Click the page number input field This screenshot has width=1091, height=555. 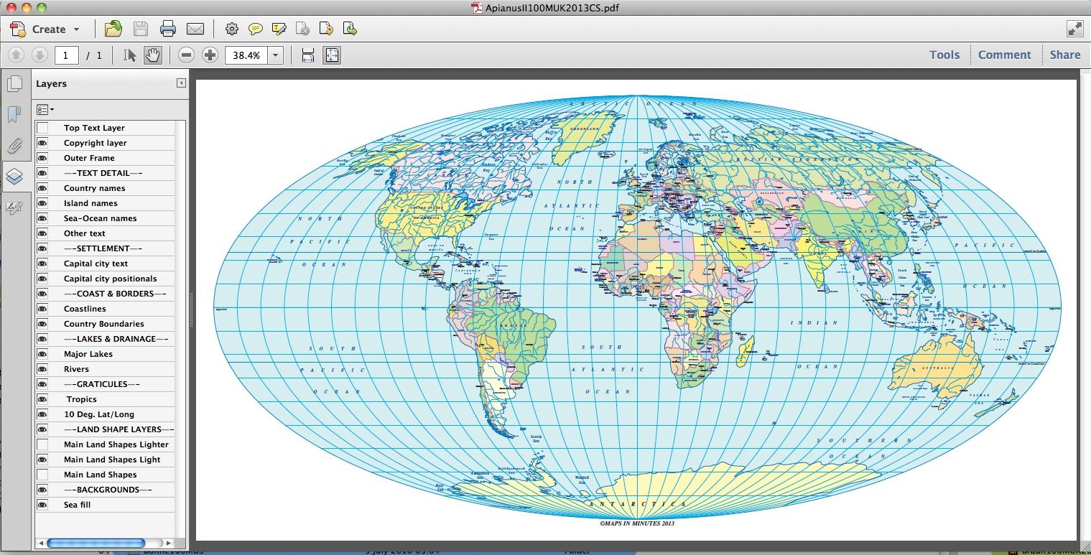(x=67, y=55)
